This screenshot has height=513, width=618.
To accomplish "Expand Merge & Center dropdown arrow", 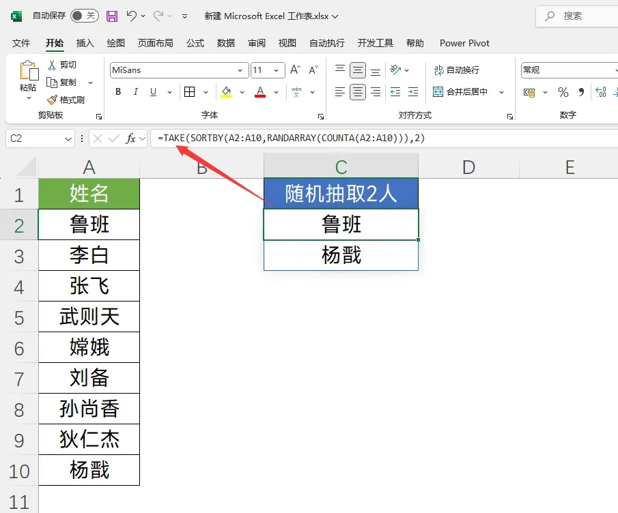I will pyautogui.click(x=501, y=92).
